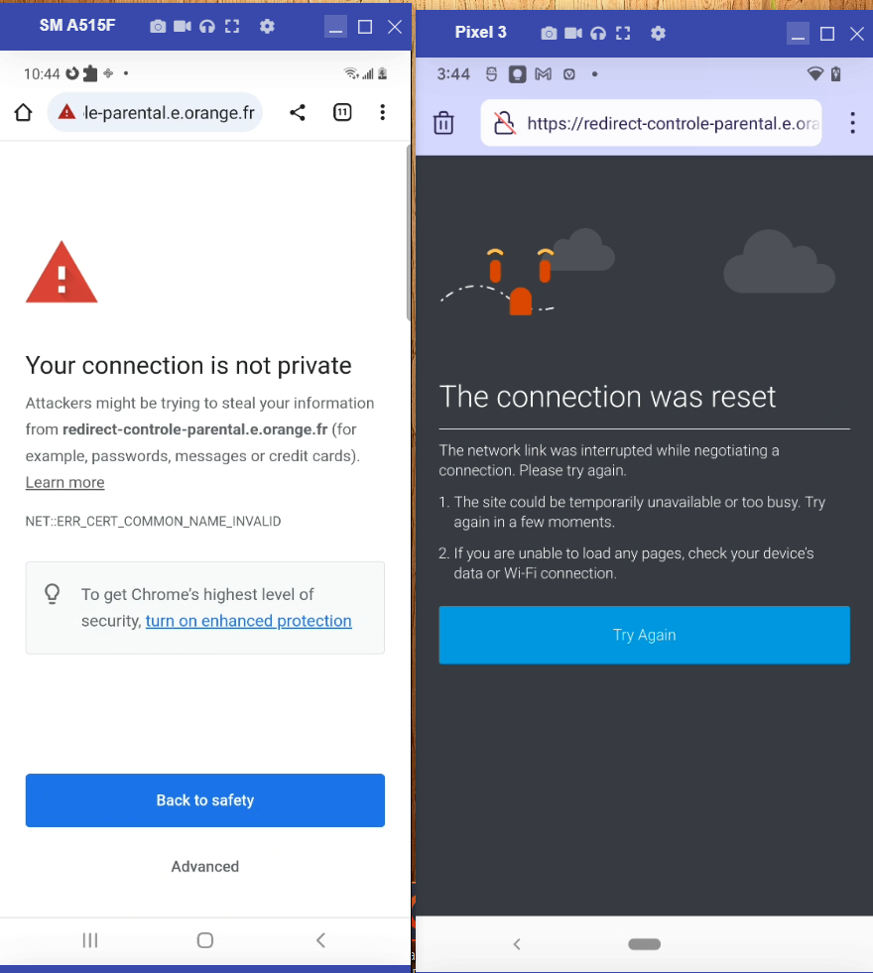Open the SM A515F window settings gear
The image size is (873, 973).
point(267,26)
